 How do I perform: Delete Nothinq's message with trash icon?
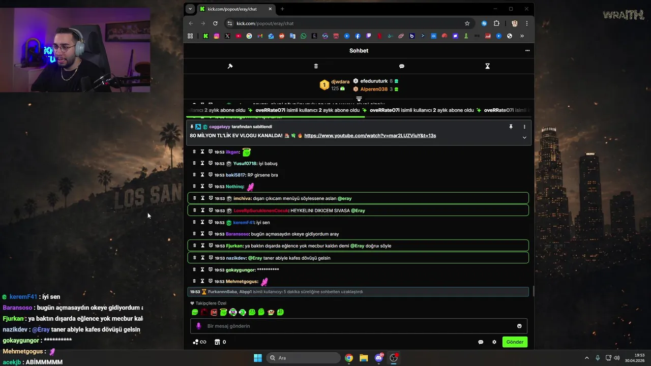click(194, 187)
